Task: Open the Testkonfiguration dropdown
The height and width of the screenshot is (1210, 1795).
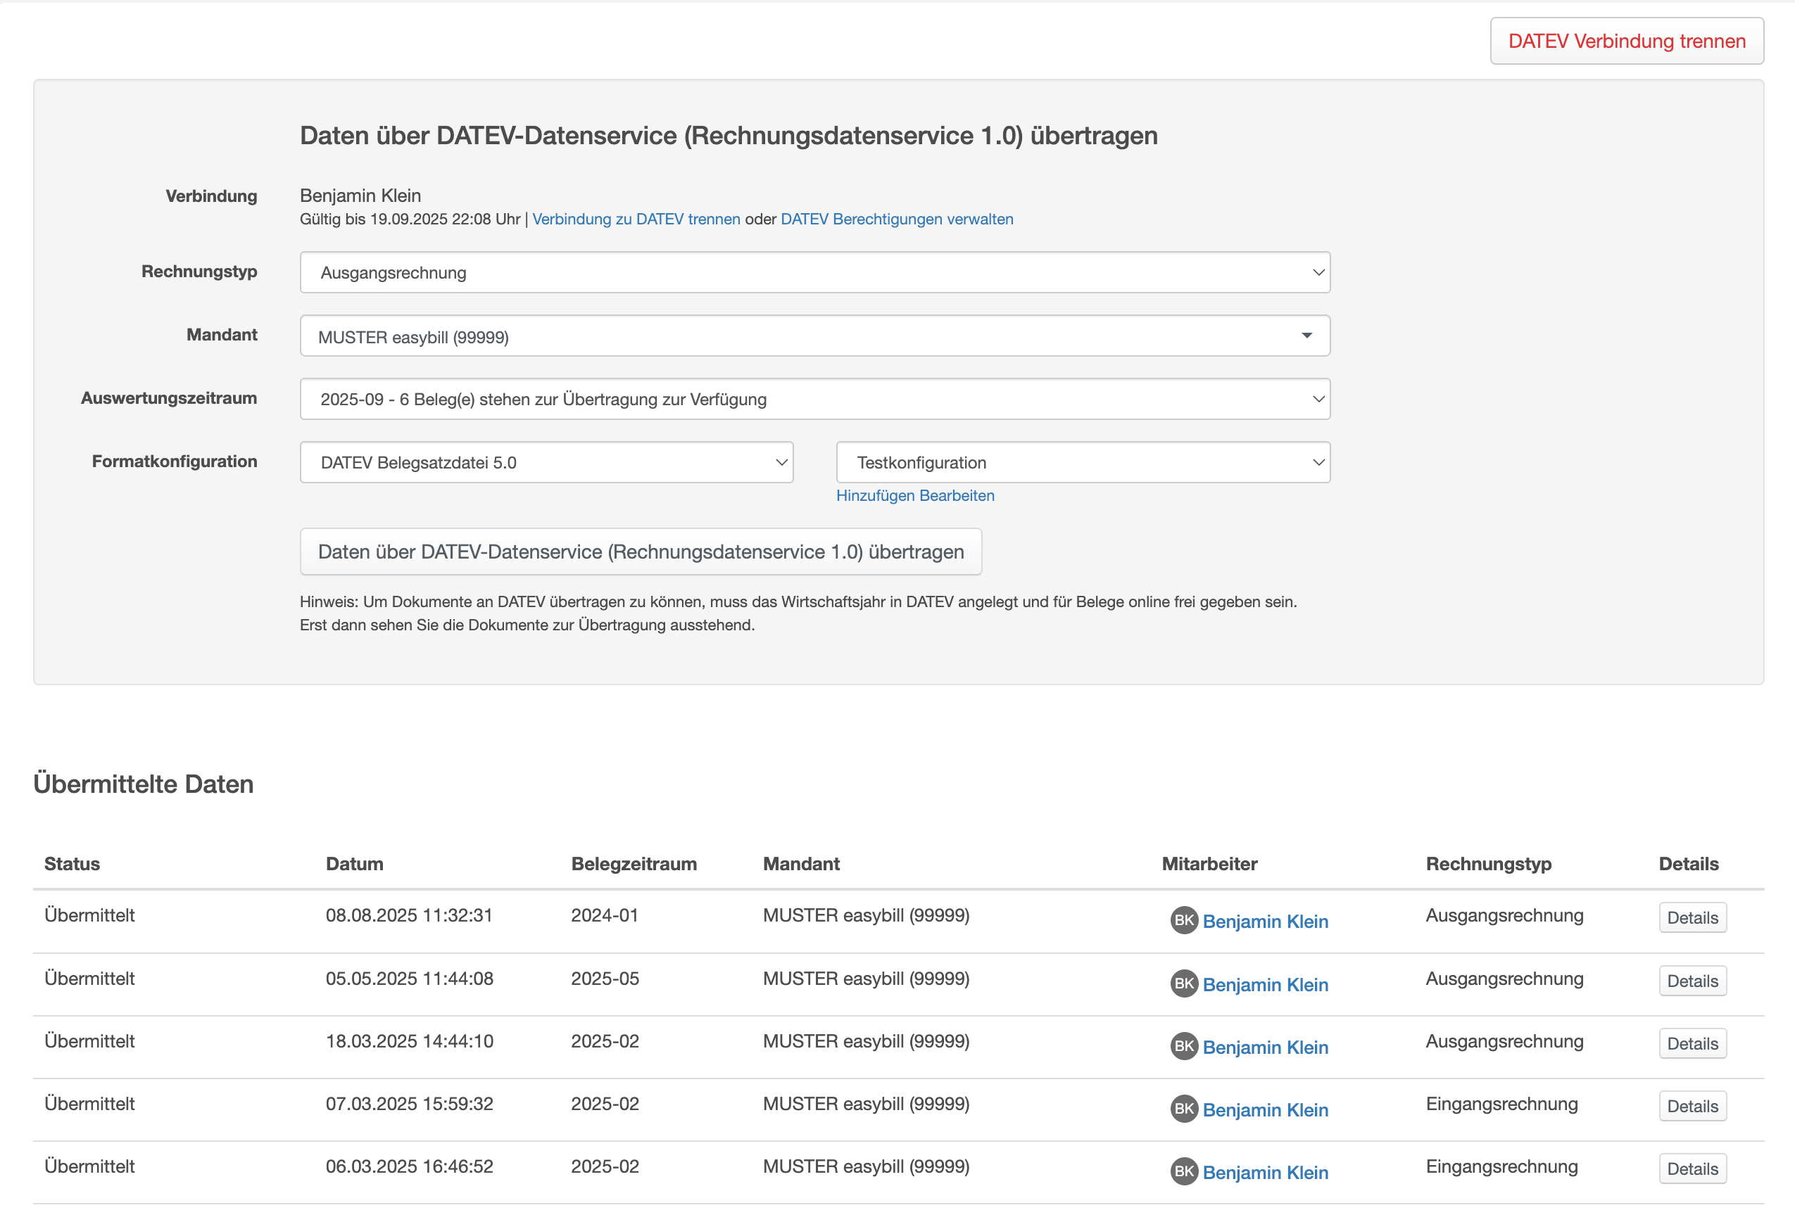Action: coord(1083,462)
